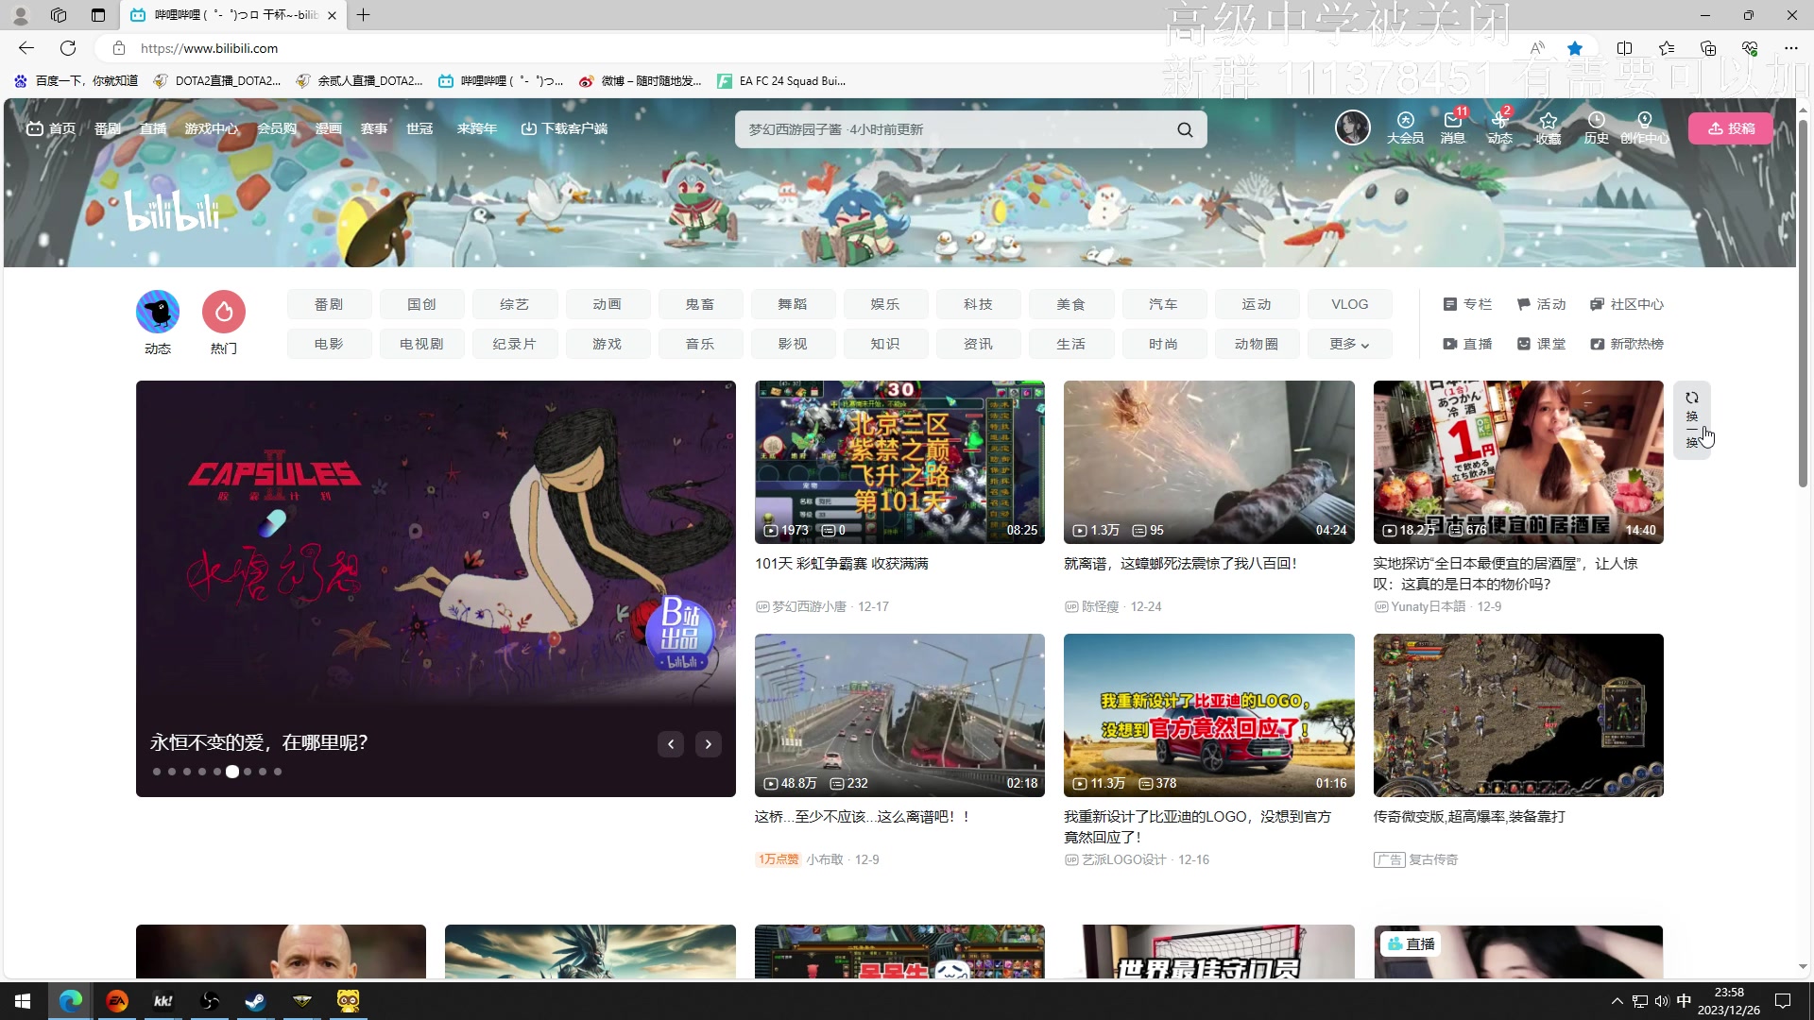This screenshot has height=1020, width=1814.
Task: Open Windows Start menu
Action: coord(23,1001)
